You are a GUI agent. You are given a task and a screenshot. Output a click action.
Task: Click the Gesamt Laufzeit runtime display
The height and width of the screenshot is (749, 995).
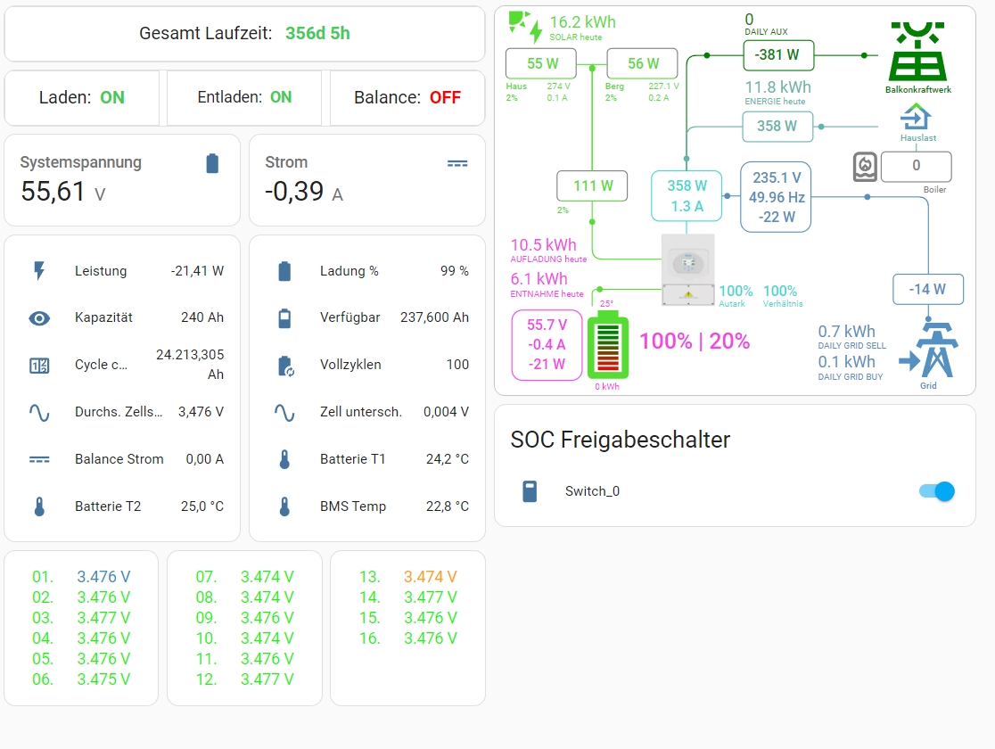[244, 33]
